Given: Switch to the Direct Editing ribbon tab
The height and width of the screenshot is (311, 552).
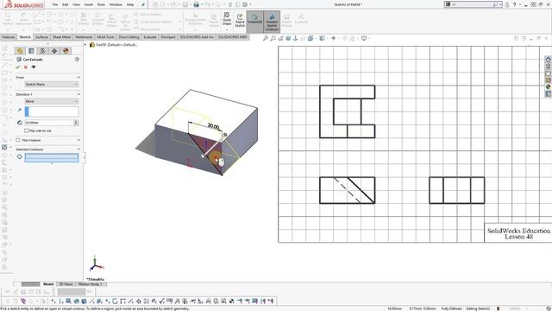Looking at the screenshot, I should [x=129, y=37].
